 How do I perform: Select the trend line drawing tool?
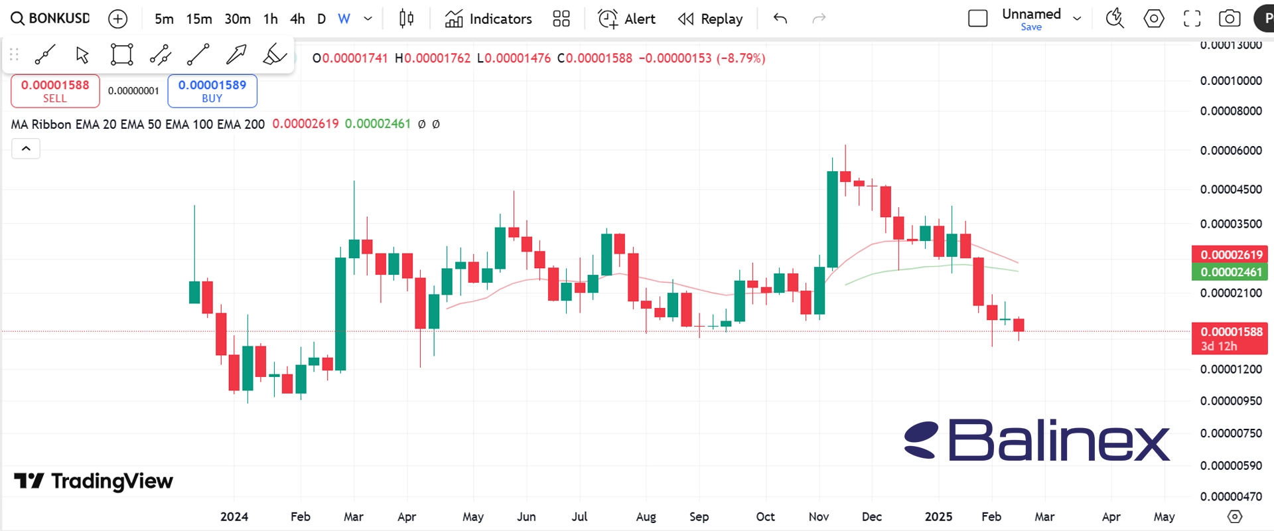(44, 54)
